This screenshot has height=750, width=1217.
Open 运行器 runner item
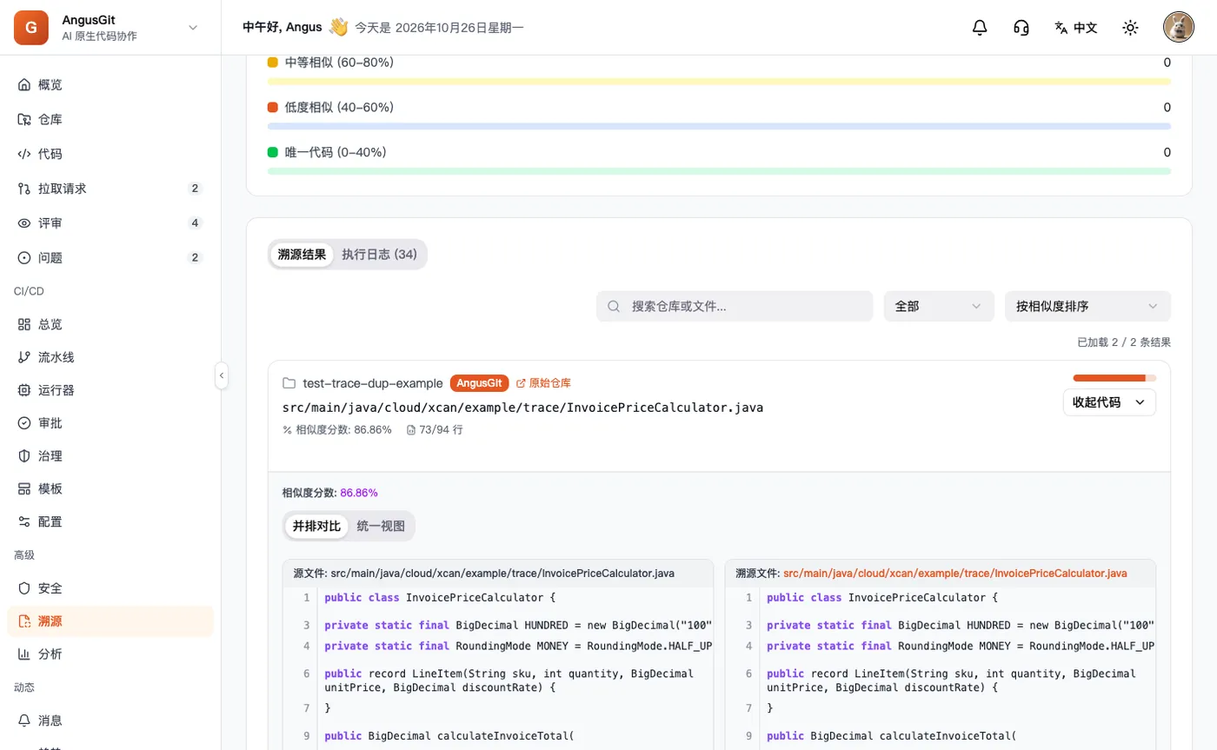click(x=110, y=390)
